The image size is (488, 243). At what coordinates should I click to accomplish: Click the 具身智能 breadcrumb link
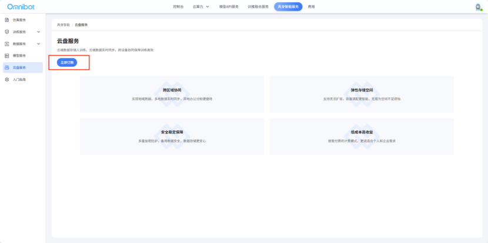coord(63,25)
